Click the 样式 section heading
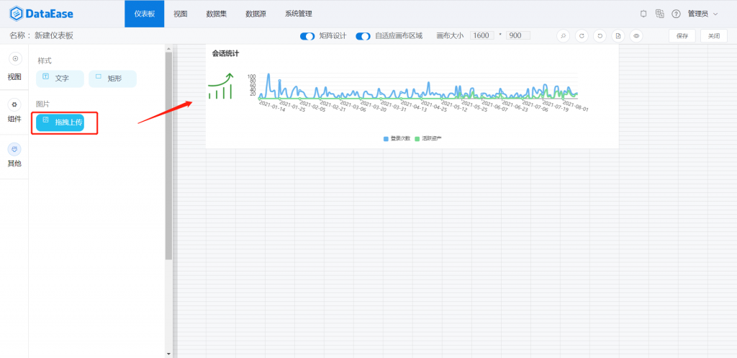Viewport: 737px width, 358px height. click(44, 61)
